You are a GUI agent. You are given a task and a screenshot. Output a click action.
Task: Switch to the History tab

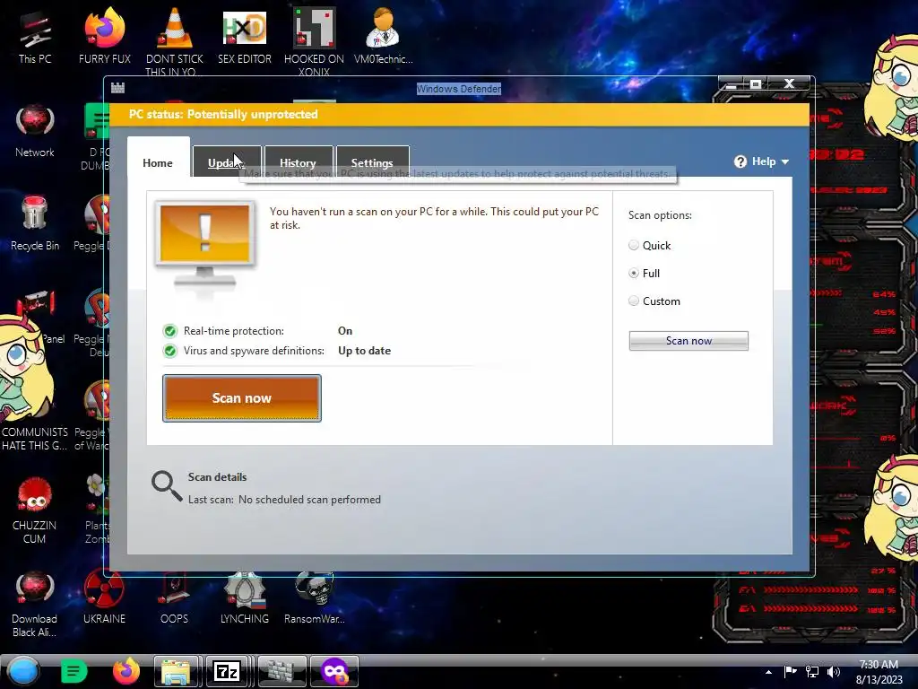click(x=298, y=163)
